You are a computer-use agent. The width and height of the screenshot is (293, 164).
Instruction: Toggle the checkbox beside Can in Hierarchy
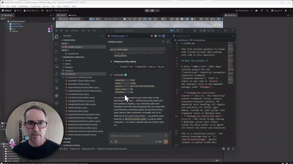tap(52, 29)
